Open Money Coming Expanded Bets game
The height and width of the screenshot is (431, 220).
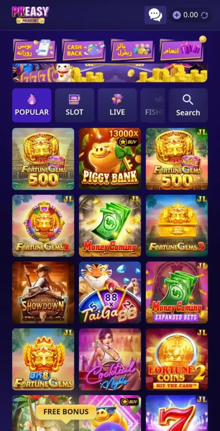[x=177, y=293]
